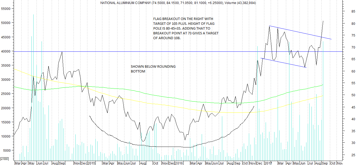
Task: Click the 2017 year label on time axis
Action: [268, 163]
